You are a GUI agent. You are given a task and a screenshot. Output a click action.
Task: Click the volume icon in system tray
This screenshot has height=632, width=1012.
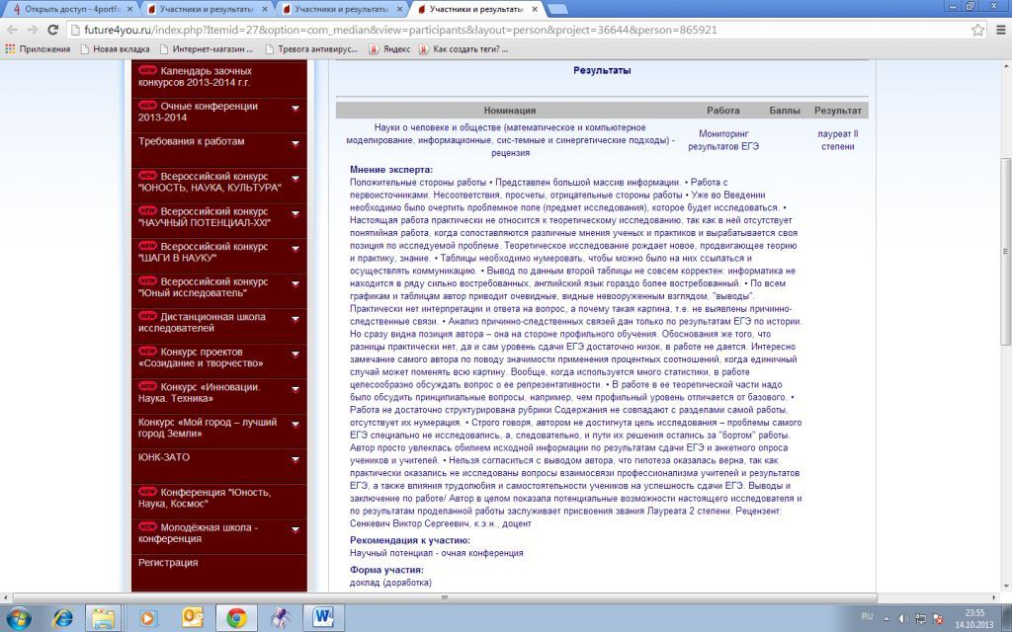point(900,617)
